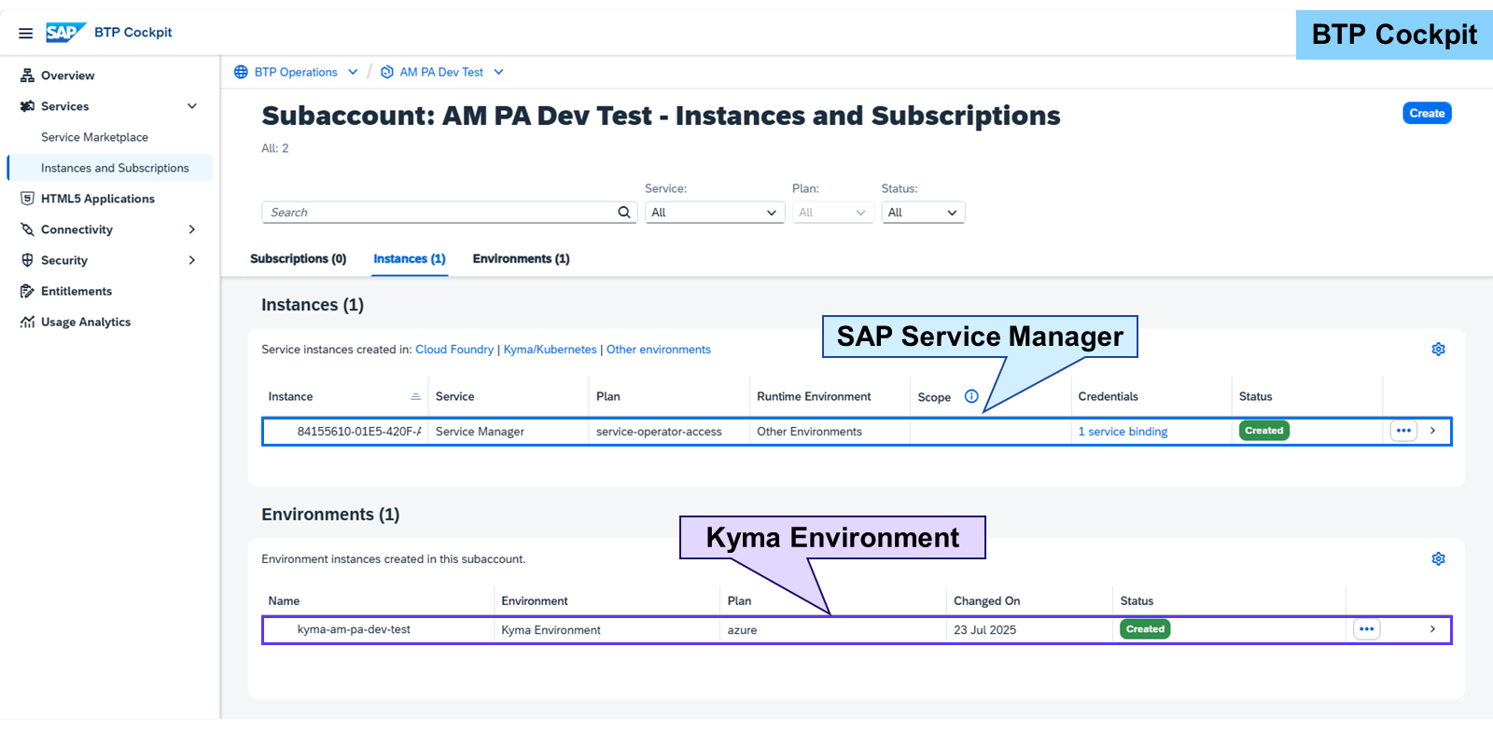Switch to the Subscriptions (0) tab
This screenshot has height=729, width=1493.
pyautogui.click(x=299, y=259)
